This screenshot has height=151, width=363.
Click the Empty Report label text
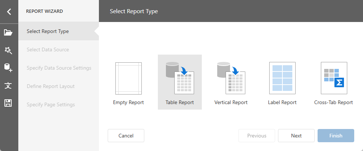coord(129,102)
